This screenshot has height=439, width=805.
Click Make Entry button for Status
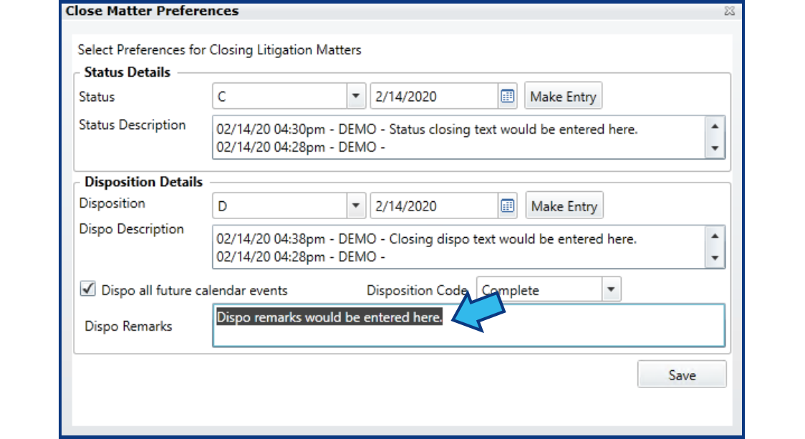563,96
